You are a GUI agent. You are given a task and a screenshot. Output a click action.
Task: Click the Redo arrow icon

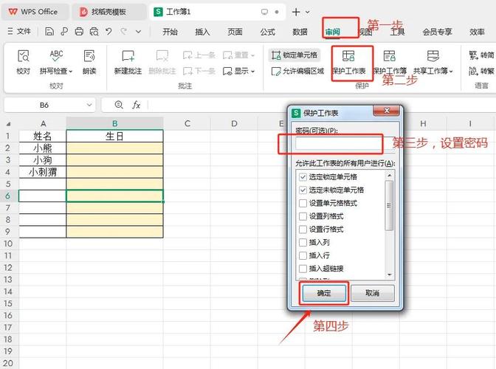124,31
